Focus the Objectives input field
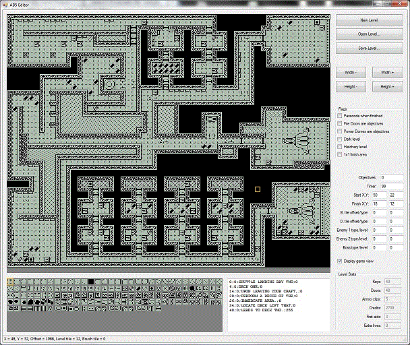 point(392,177)
